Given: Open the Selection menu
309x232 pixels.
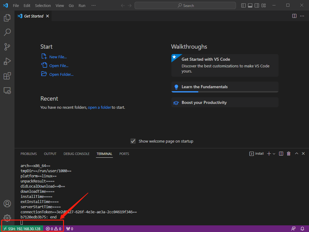Looking at the screenshot, I should [43, 5].
